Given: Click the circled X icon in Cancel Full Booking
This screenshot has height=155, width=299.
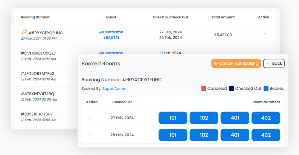Looking at the screenshot, I should [216, 63].
